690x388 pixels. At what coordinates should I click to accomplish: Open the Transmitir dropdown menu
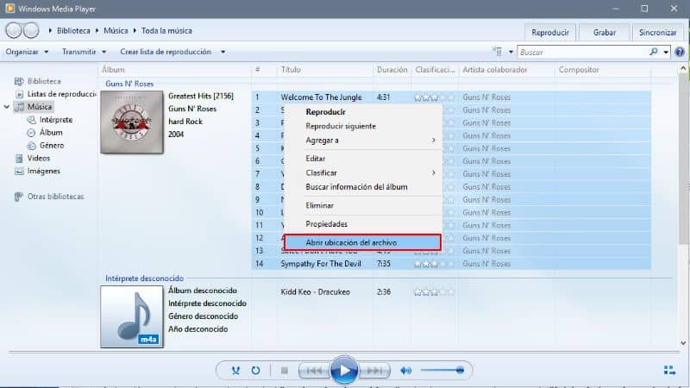[84, 52]
